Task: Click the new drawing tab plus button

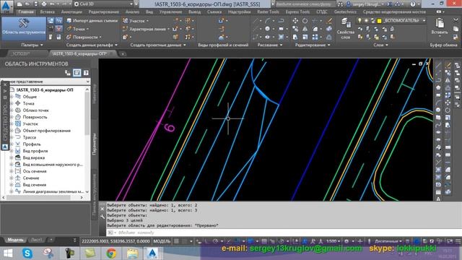Action: 123,54
